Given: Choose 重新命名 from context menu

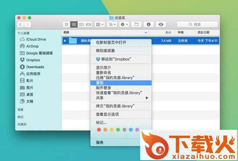Looking at the screenshot, I should click(x=121, y=73).
